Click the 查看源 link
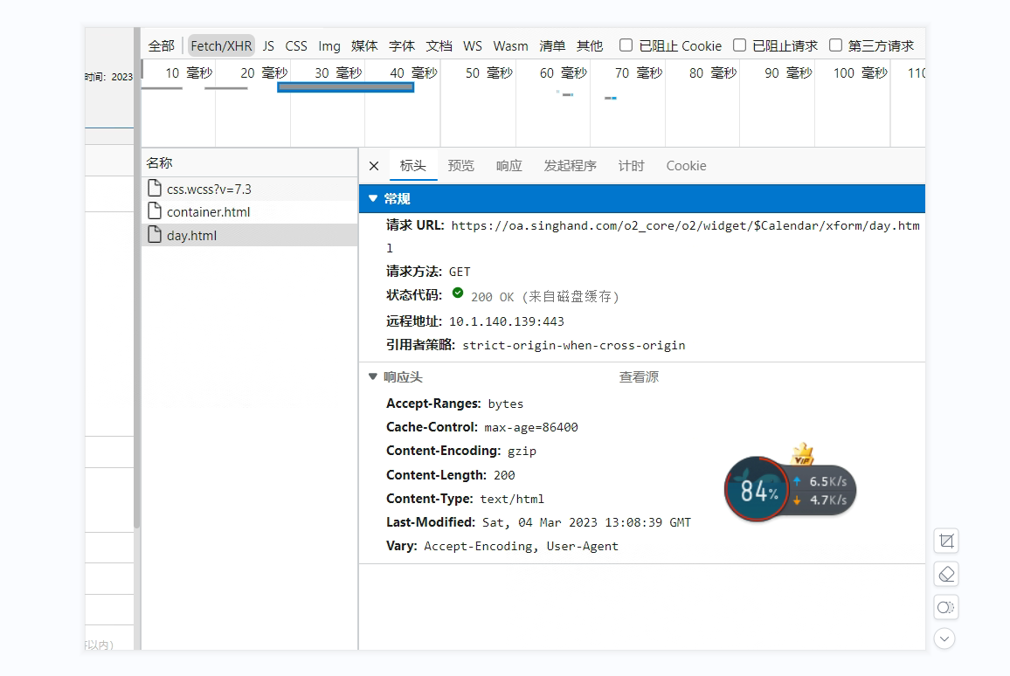The height and width of the screenshot is (676, 1010). (x=639, y=377)
